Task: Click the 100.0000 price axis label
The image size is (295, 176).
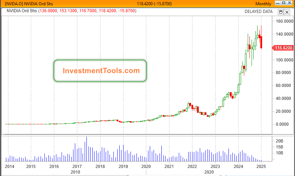Action: [x=285, y=60]
